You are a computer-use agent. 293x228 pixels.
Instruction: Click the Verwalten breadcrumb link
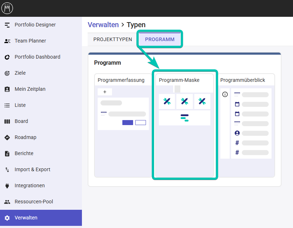pos(103,25)
